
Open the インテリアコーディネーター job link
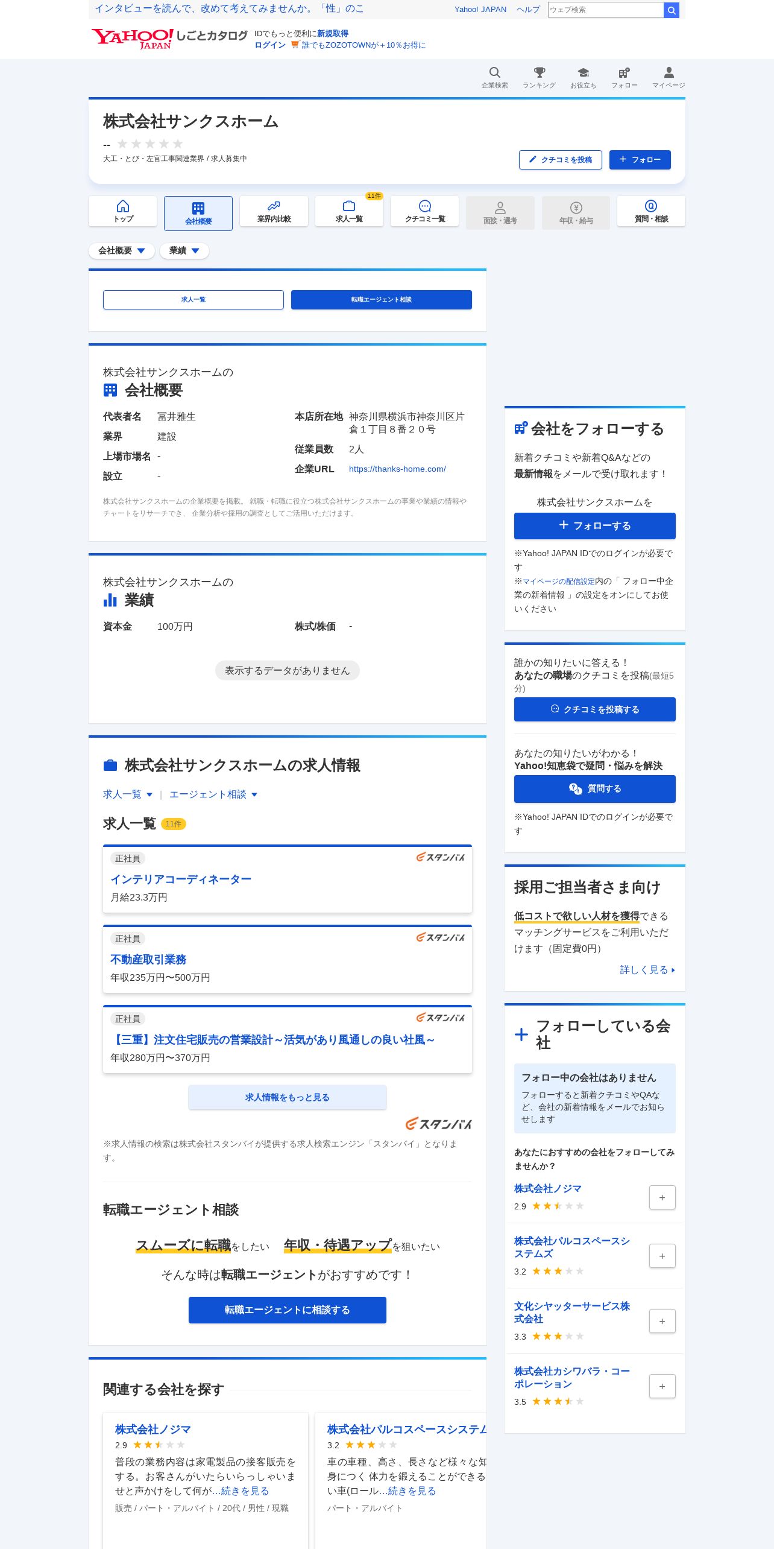point(181,879)
